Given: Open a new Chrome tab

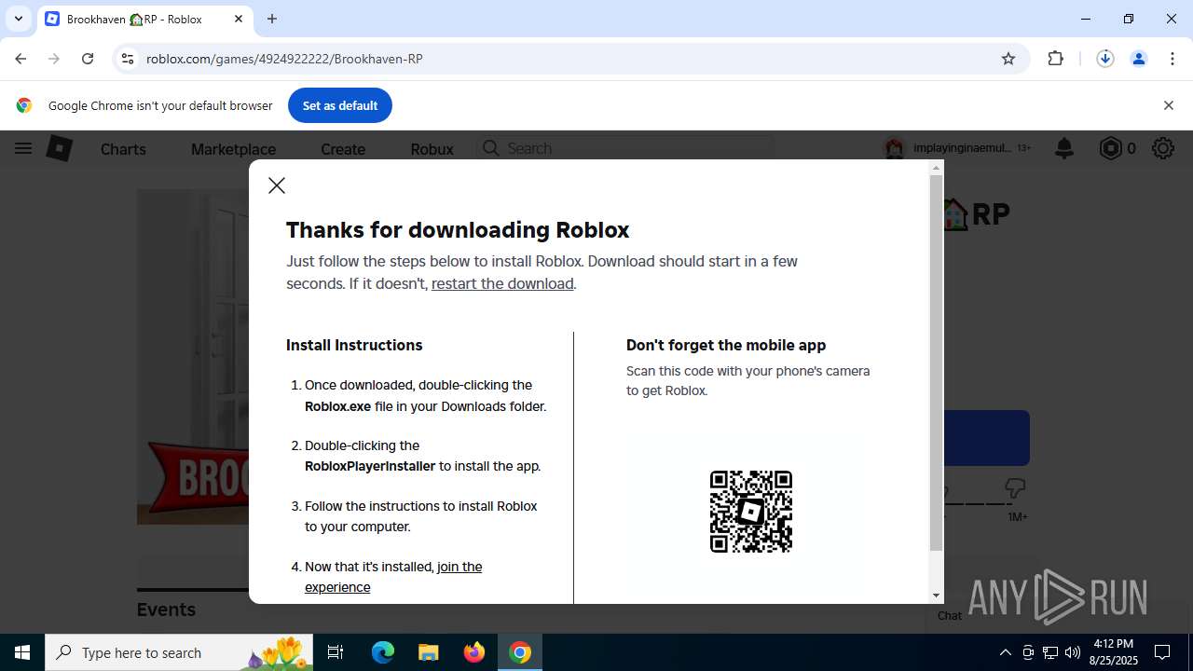Looking at the screenshot, I should (272, 19).
